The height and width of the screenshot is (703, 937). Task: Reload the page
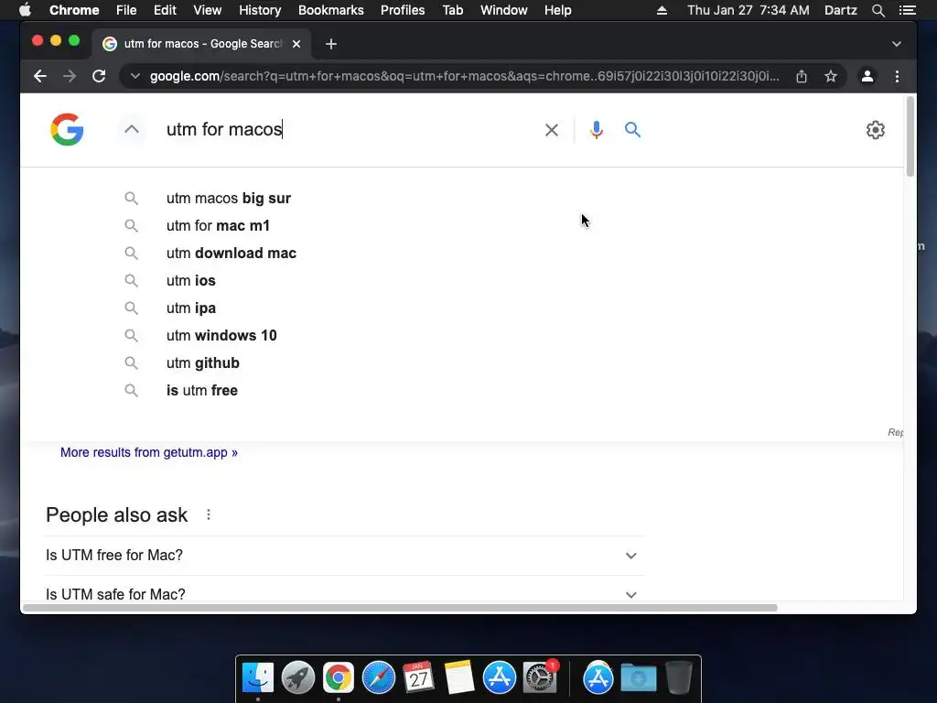pyautogui.click(x=99, y=76)
